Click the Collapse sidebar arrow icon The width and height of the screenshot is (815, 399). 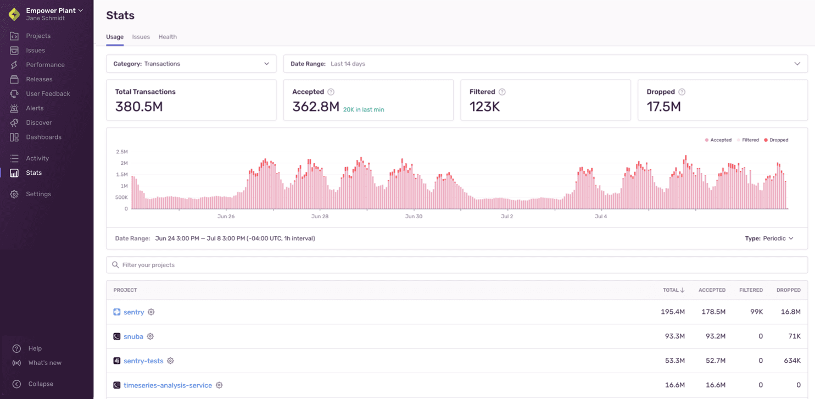[16, 384]
